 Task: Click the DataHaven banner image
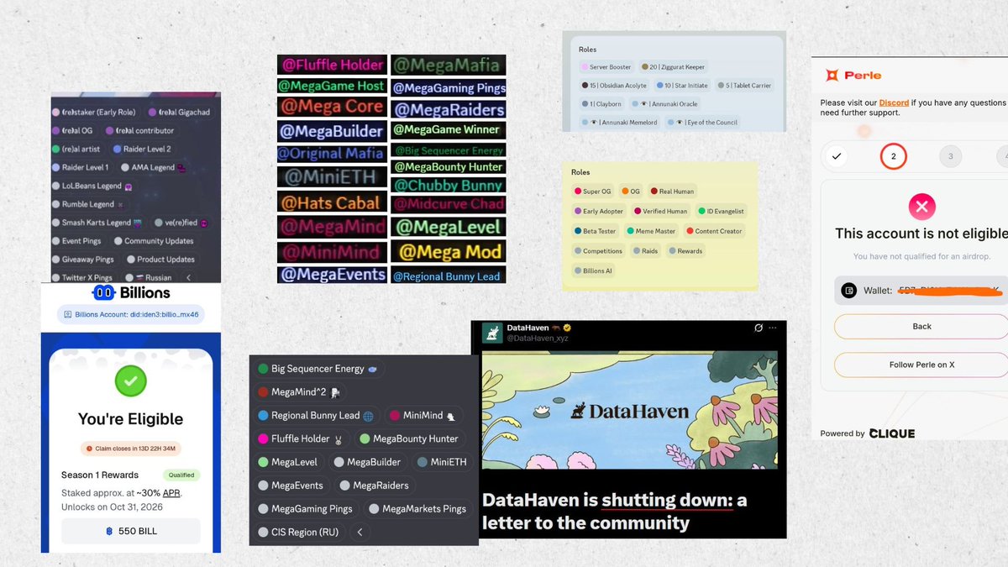pyautogui.click(x=629, y=410)
